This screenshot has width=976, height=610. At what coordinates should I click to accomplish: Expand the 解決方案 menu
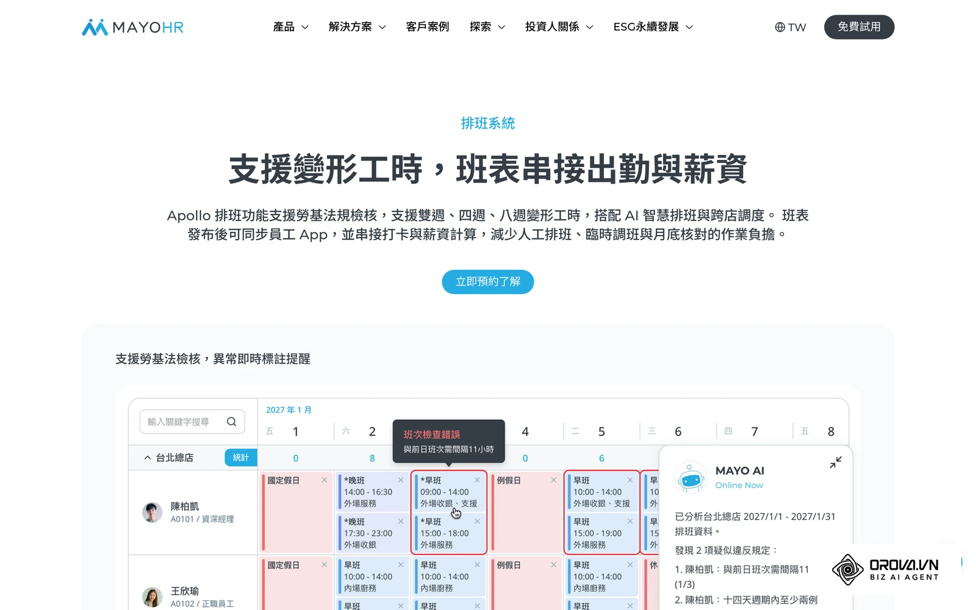[x=357, y=27]
